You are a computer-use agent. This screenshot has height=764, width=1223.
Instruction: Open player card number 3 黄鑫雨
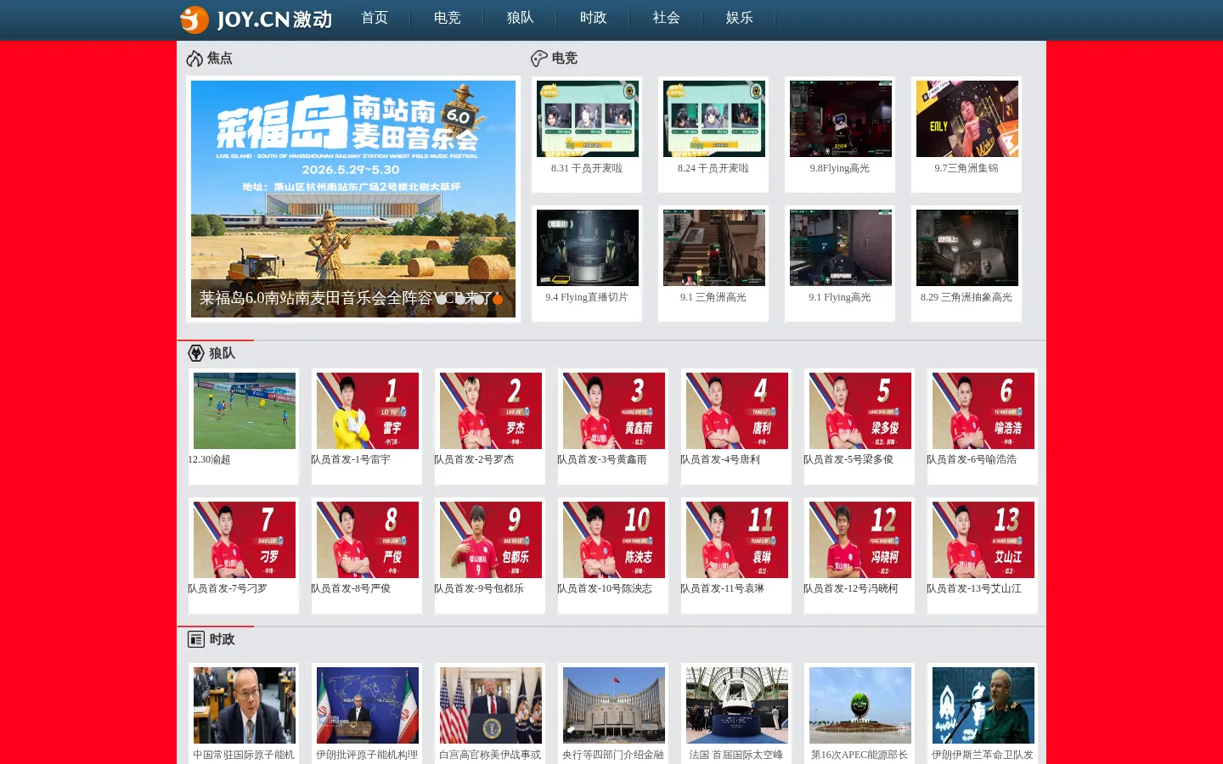tap(614, 411)
